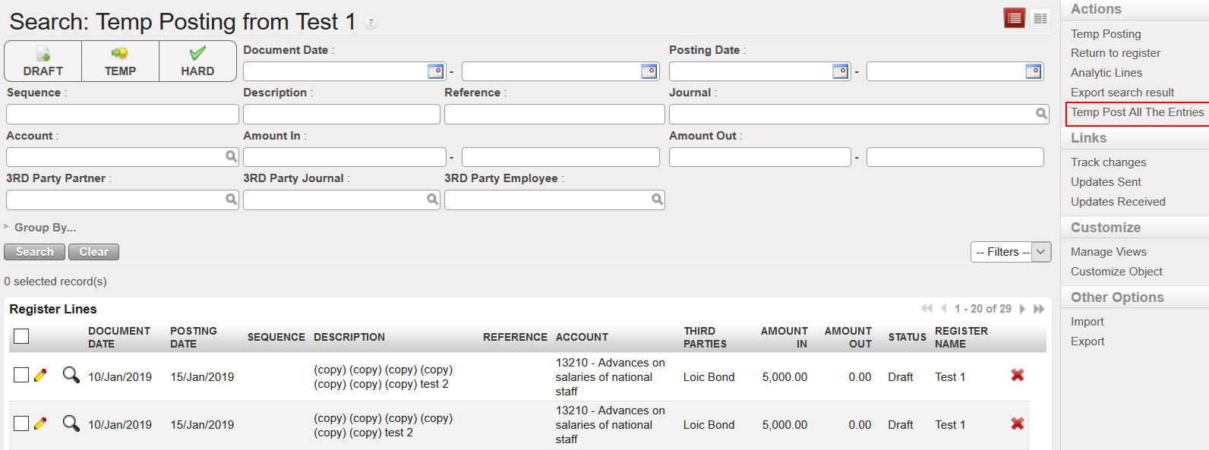
Task: Click the Journal field search magnifier
Action: coord(1041,114)
